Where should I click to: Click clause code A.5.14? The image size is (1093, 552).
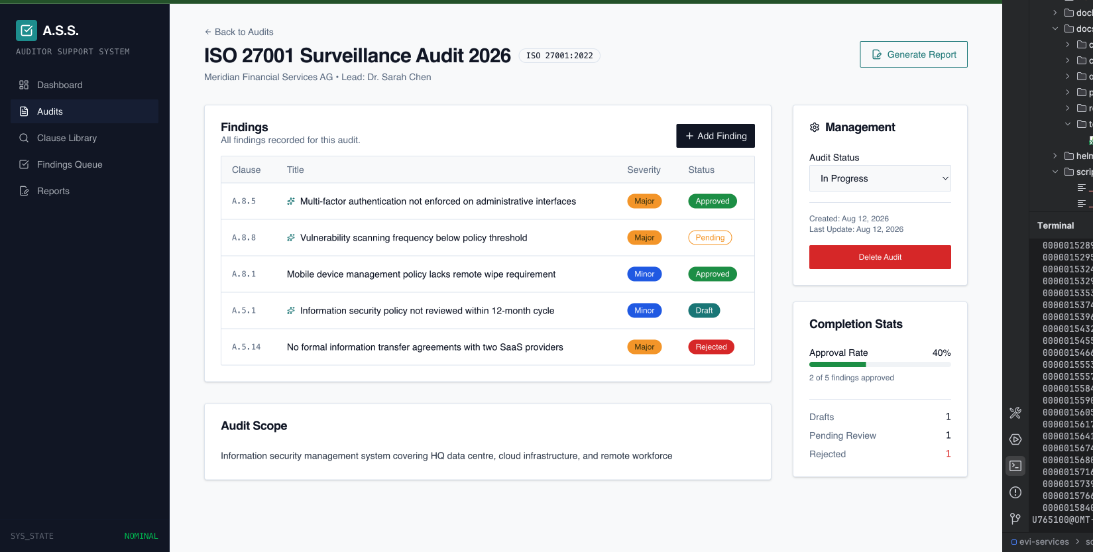pyautogui.click(x=247, y=347)
